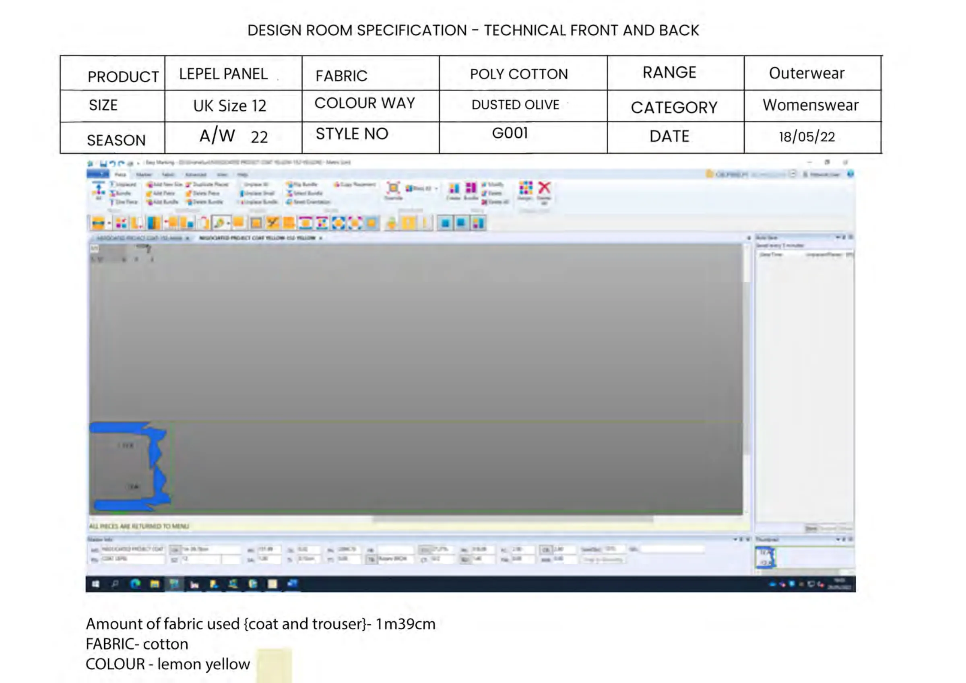Viewport: 966px width, 683px height.
Task: Click the scissors toolbar icon
Action: (272, 223)
